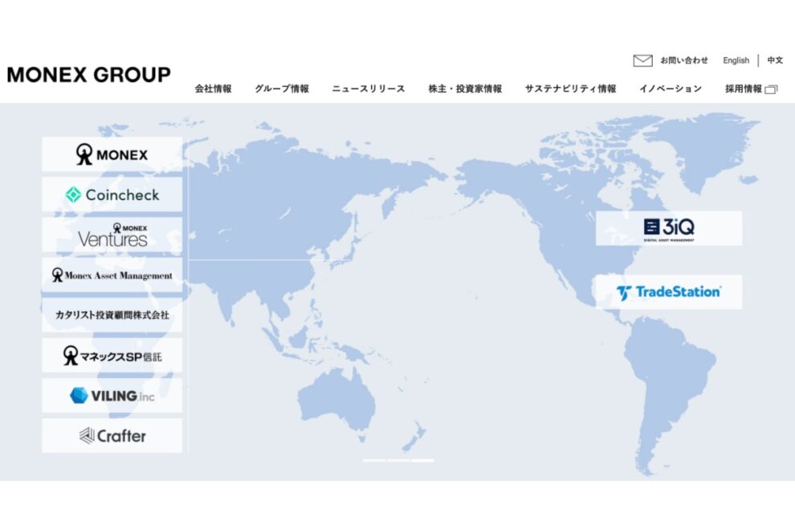Select the VILING inc card

pyautogui.click(x=112, y=396)
